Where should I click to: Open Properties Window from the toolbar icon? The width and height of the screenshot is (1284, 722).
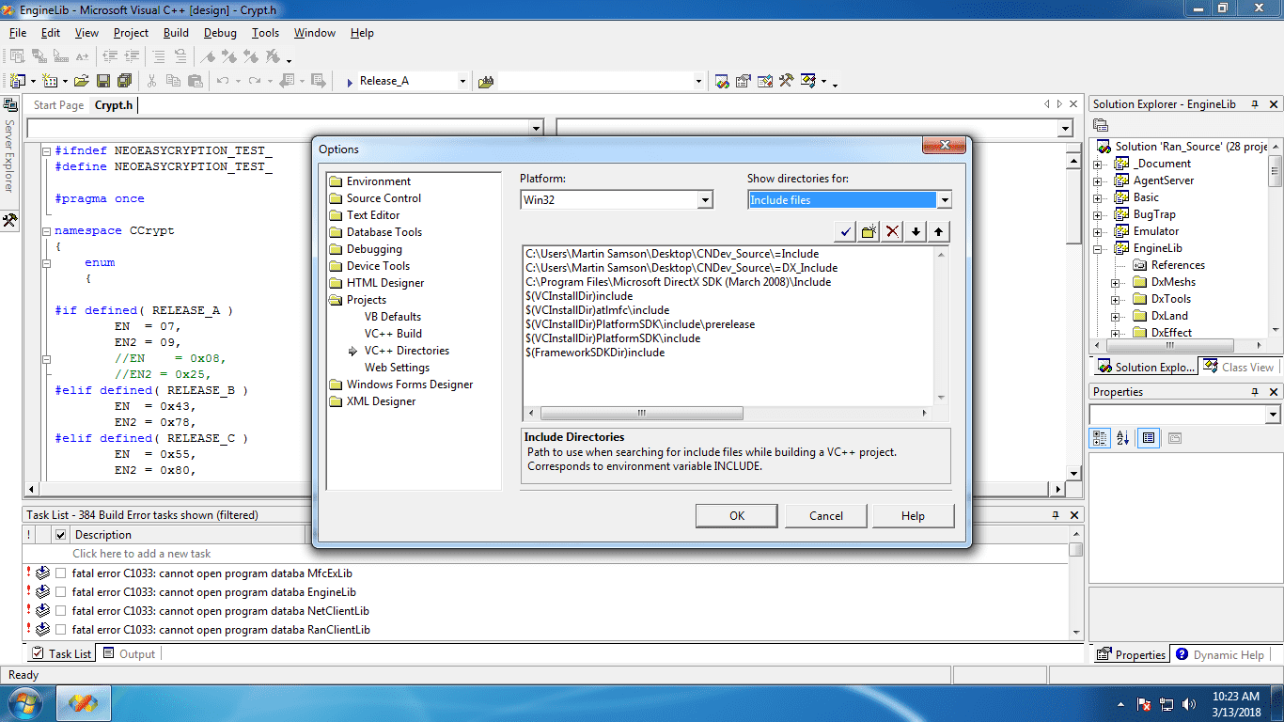click(744, 81)
